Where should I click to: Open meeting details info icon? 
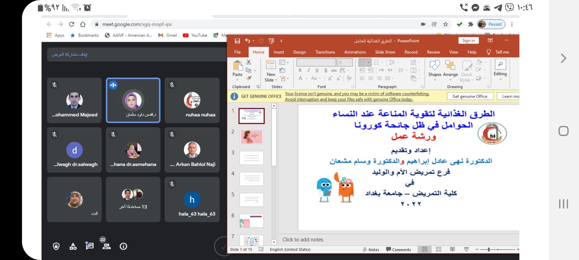(x=123, y=246)
